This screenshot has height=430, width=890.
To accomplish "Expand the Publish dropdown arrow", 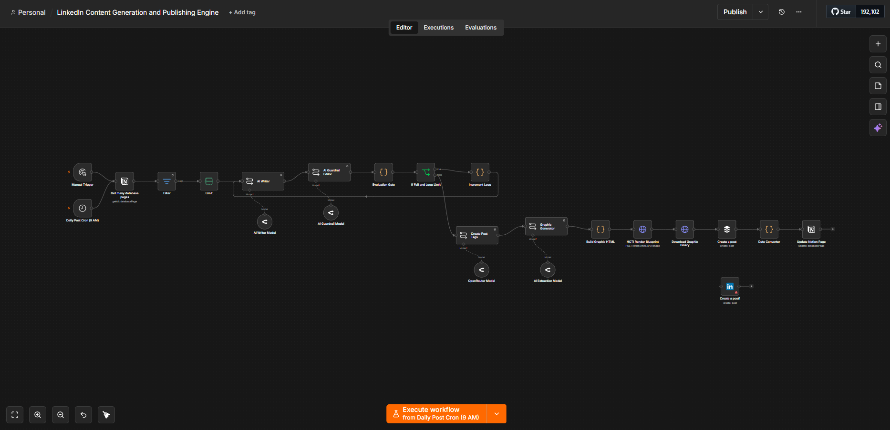I will tap(761, 12).
